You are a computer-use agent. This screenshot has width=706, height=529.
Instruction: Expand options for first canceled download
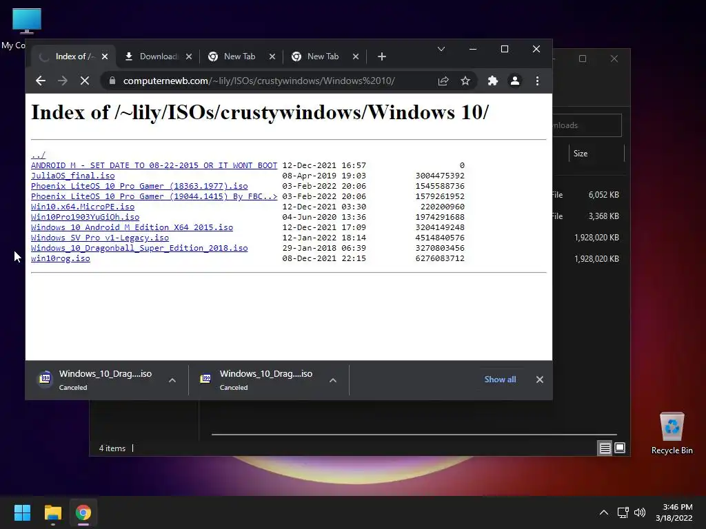[x=172, y=380]
